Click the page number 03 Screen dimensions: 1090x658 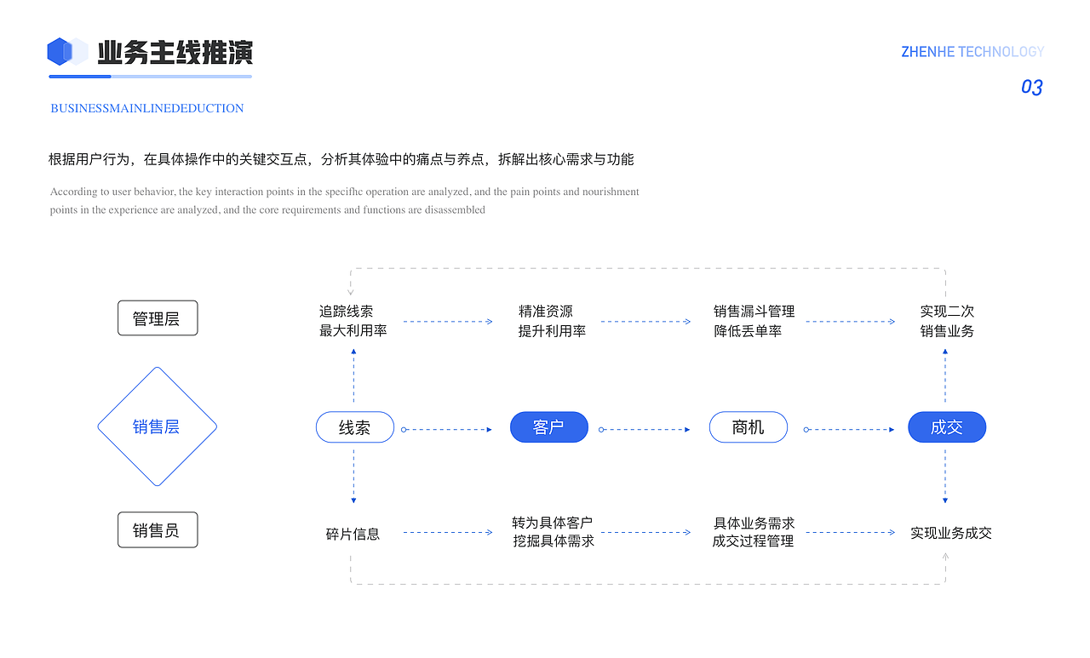click(x=1032, y=87)
